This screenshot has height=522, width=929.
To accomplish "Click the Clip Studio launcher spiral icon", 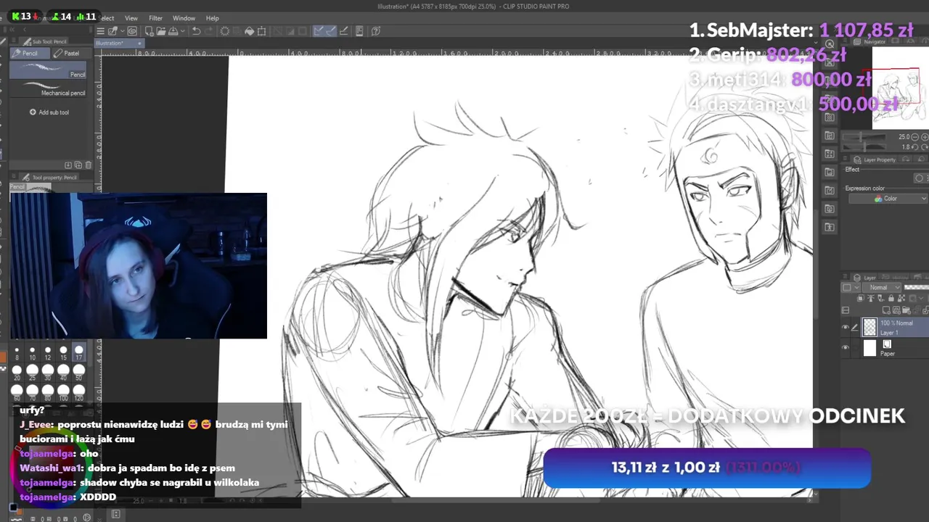I will coord(132,31).
